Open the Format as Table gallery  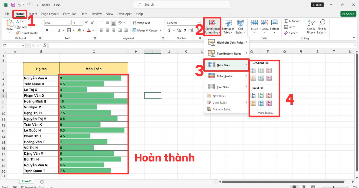[228, 27]
